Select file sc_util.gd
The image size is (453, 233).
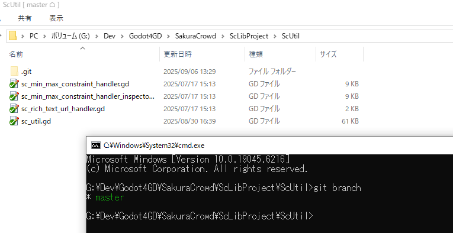pos(36,121)
